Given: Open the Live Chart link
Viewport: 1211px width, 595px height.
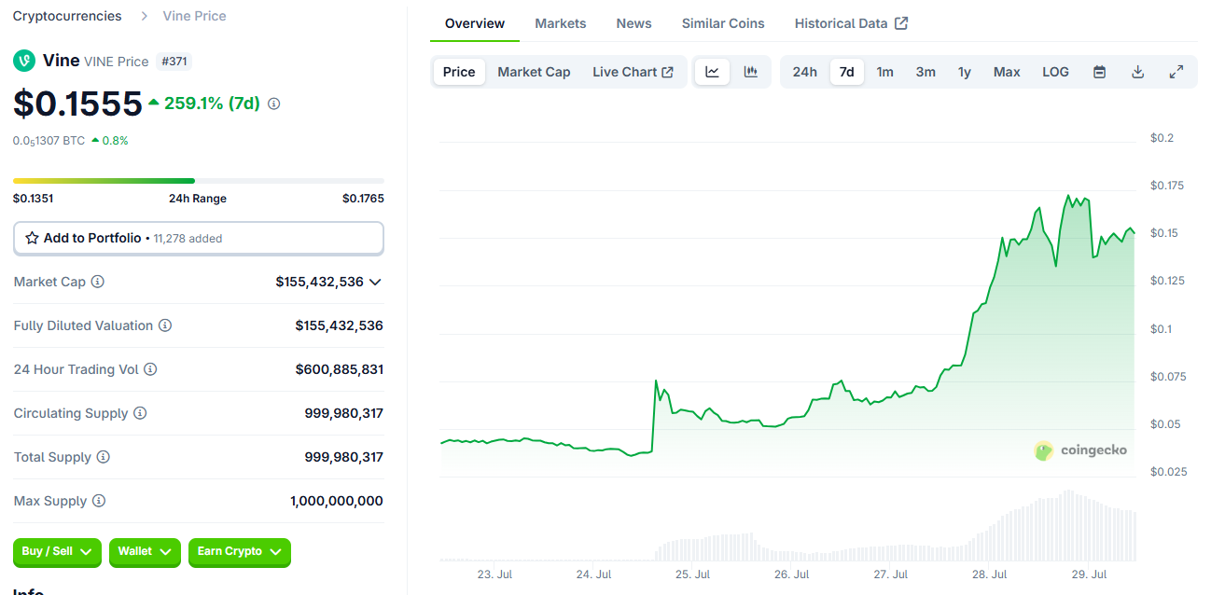Looking at the screenshot, I should coord(633,72).
